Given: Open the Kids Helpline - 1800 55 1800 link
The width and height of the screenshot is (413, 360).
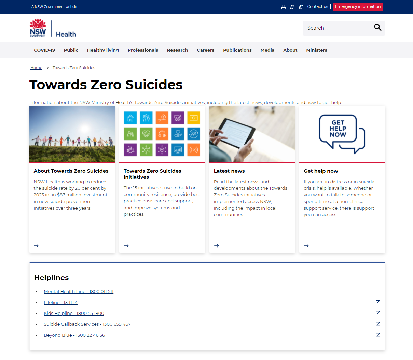Looking at the screenshot, I should click(x=74, y=314).
